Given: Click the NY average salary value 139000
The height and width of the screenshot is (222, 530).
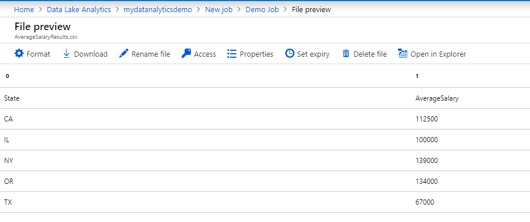Looking at the screenshot, I should 426,161.
